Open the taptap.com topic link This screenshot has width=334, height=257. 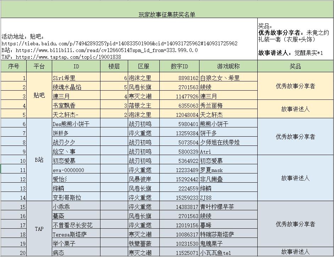tap(68, 57)
